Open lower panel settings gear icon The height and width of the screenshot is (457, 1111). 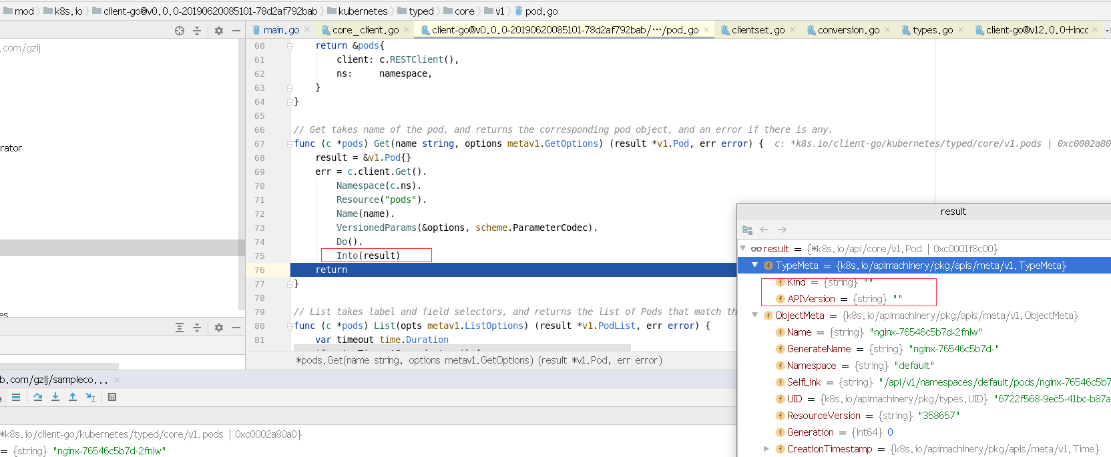tap(219, 328)
